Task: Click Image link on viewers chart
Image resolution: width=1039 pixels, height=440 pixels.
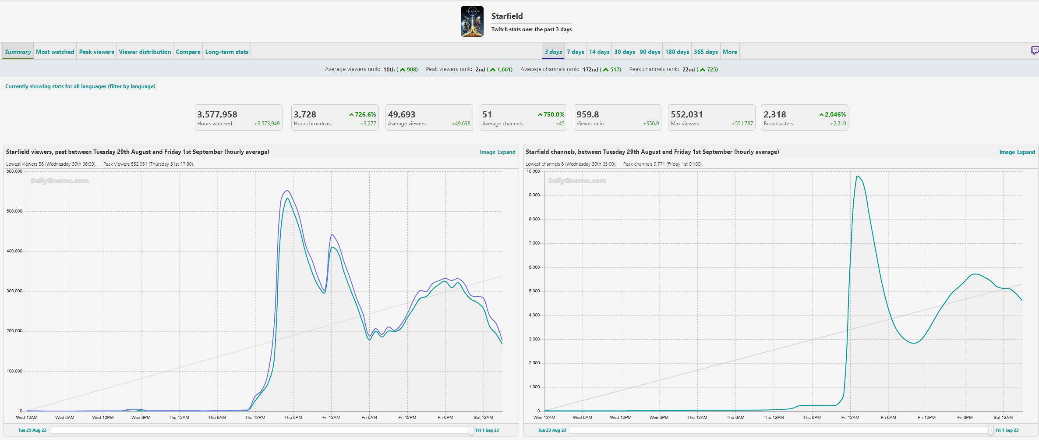Action: coord(487,152)
